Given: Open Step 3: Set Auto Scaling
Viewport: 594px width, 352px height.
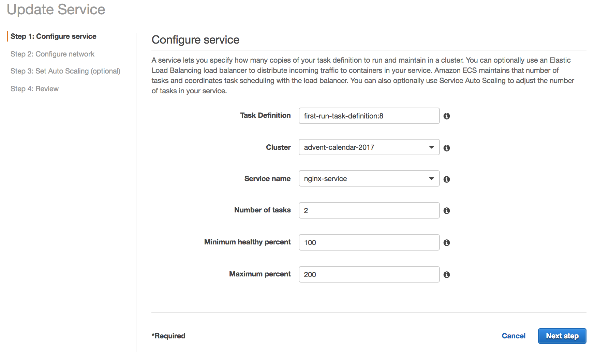Looking at the screenshot, I should point(65,71).
